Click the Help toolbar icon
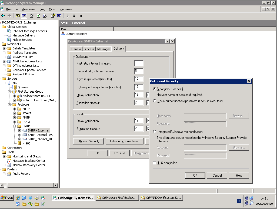 pyautogui.click(x=53, y=16)
